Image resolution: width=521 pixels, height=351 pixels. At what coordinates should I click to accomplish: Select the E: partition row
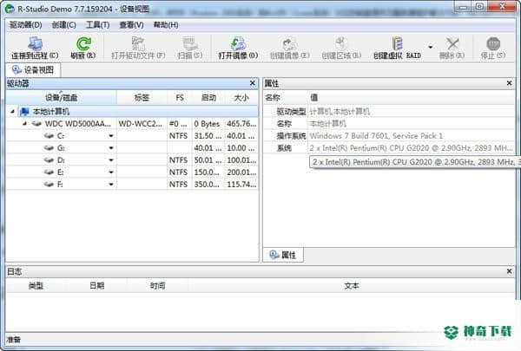132,172
